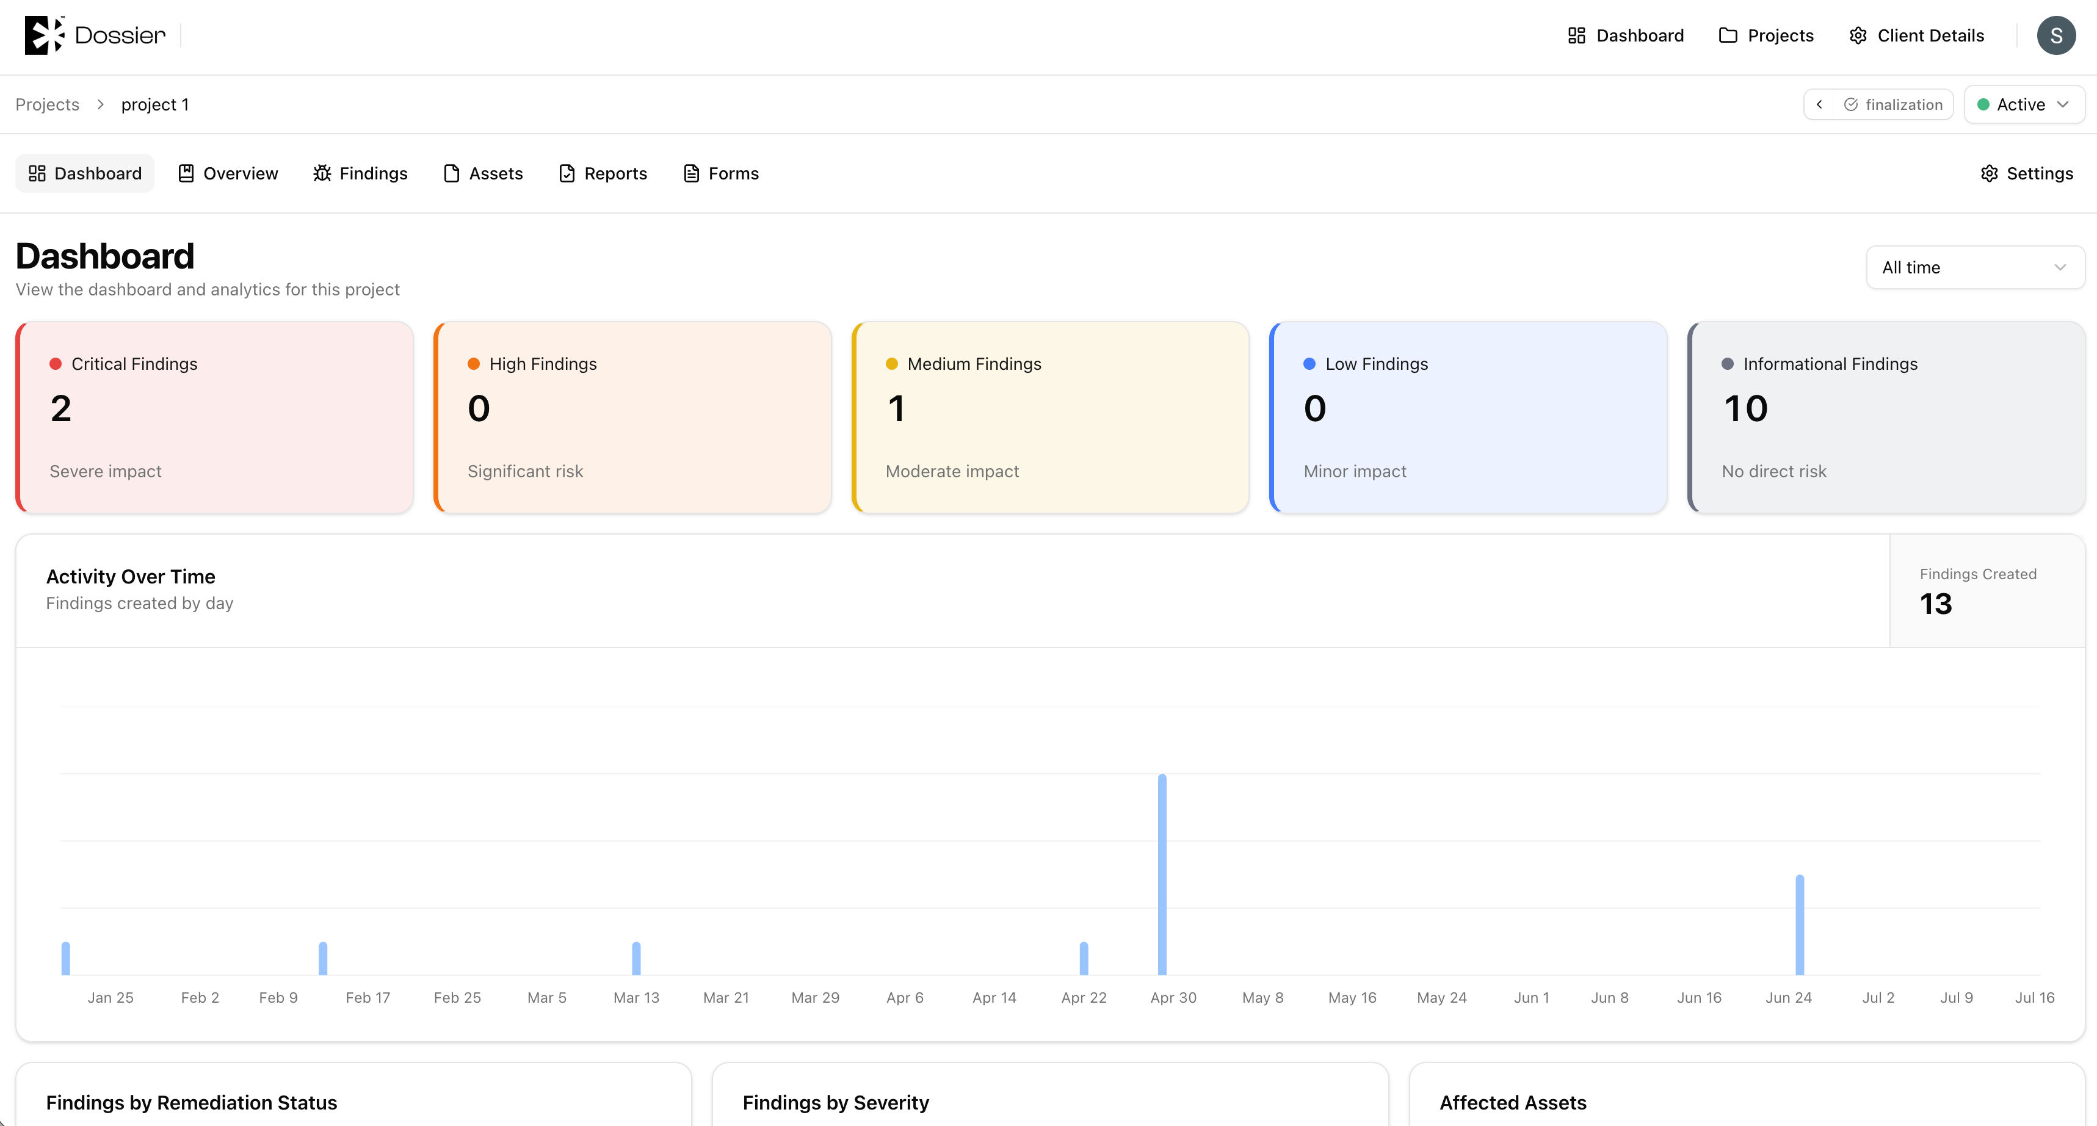
Task: Click the green Active status dot
Action: point(1983,105)
